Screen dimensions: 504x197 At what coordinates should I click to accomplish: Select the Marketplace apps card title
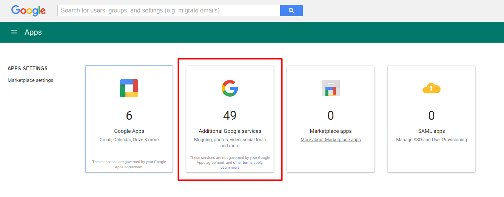coord(331,131)
